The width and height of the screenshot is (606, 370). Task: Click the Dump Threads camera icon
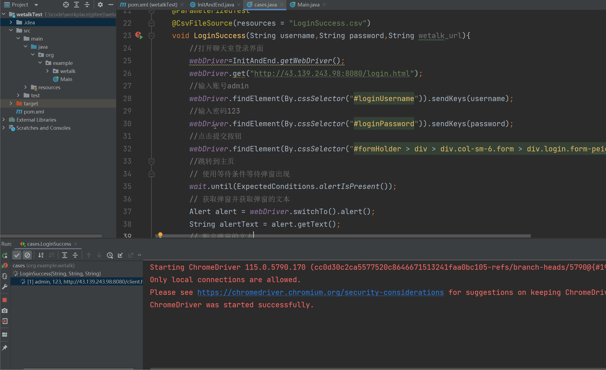point(5,311)
